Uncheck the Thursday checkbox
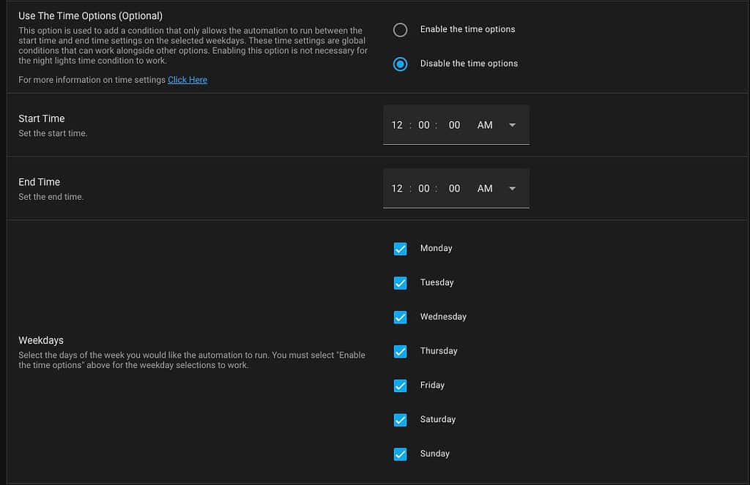Image resolution: width=750 pixels, height=485 pixels. click(x=401, y=352)
